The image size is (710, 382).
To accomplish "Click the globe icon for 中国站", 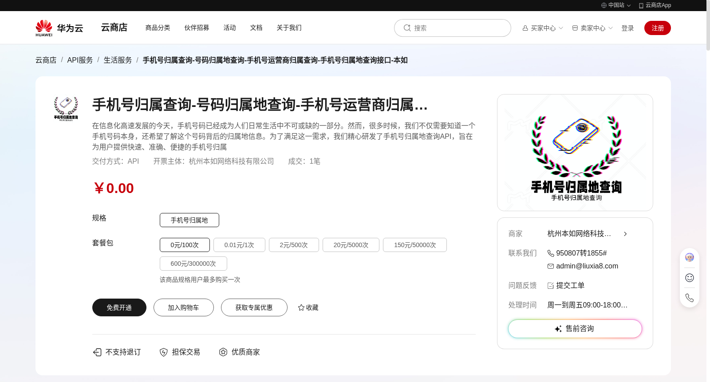I will pyautogui.click(x=603, y=5).
